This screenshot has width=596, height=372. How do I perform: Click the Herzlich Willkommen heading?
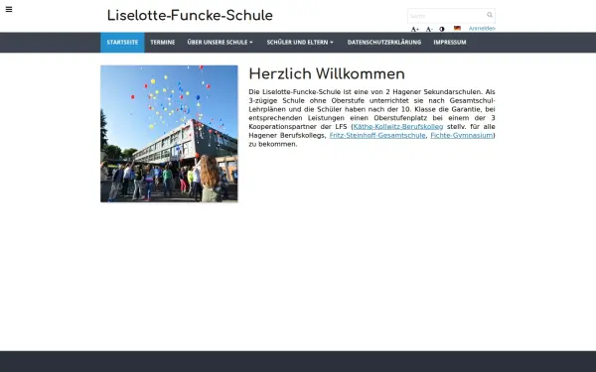coord(327,73)
